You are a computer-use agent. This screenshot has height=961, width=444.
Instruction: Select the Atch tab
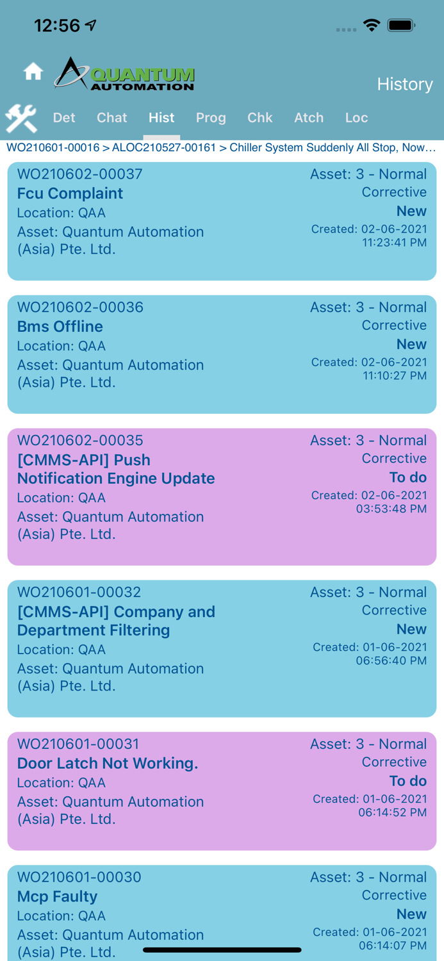pos(309,118)
